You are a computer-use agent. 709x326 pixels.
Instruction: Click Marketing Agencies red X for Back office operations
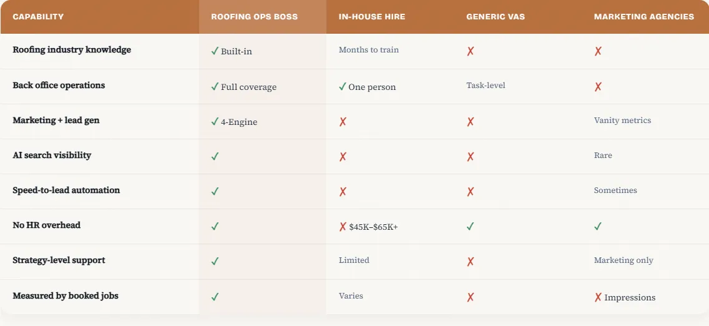pyautogui.click(x=598, y=87)
